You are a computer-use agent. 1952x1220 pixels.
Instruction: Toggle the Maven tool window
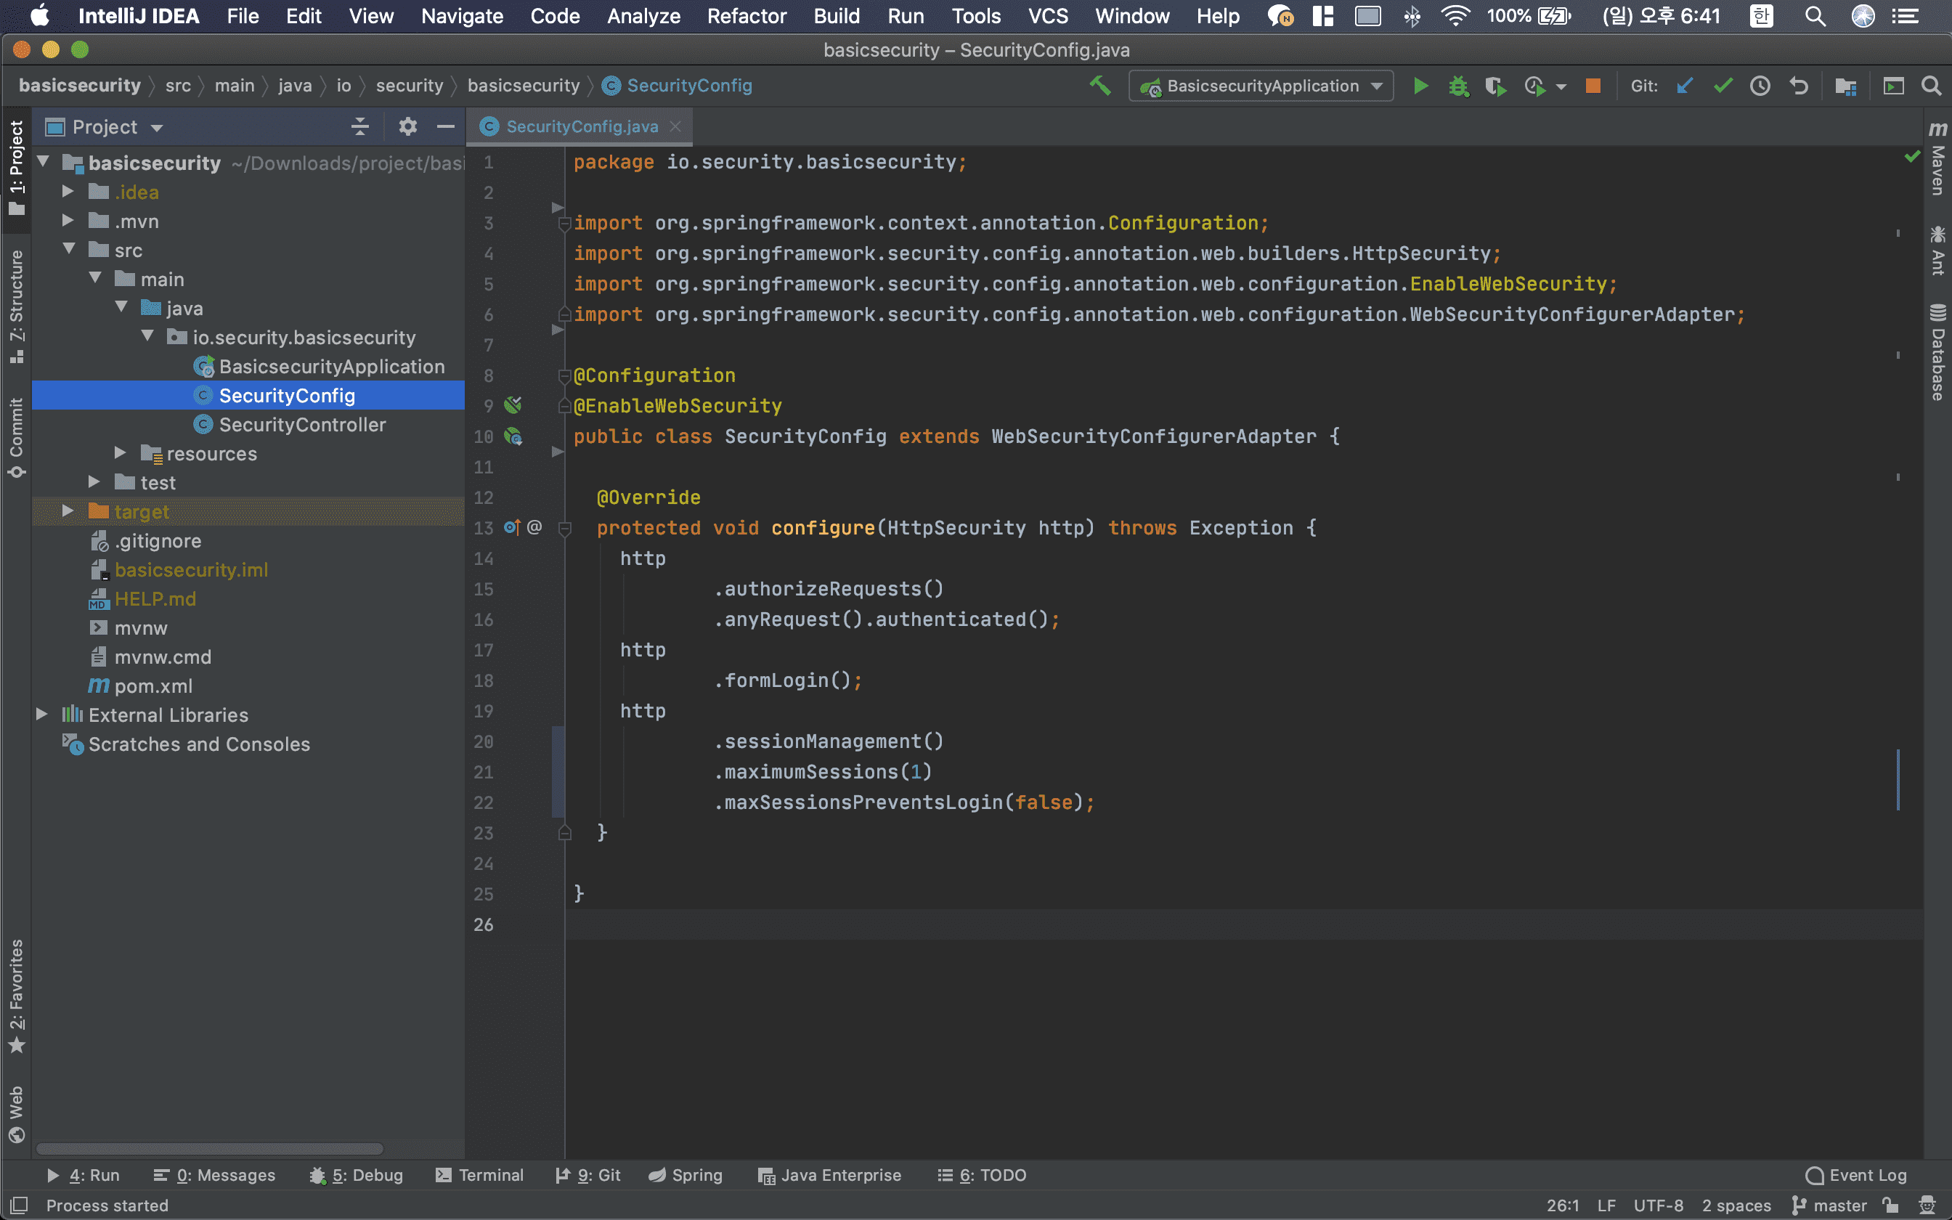click(x=1937, y=159)
